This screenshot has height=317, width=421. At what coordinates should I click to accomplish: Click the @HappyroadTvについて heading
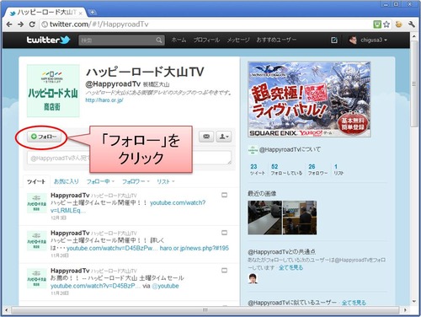[290, 149]
